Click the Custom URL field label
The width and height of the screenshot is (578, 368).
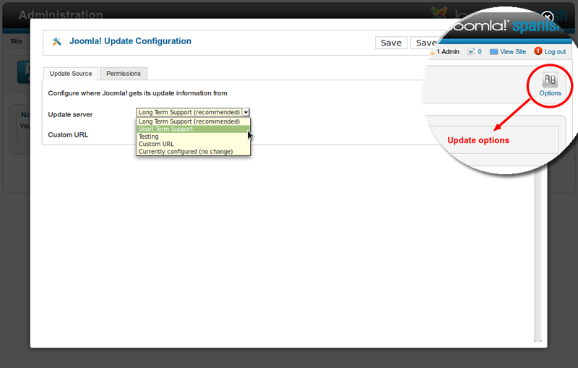pyautogui.click(x=68, y=134)
